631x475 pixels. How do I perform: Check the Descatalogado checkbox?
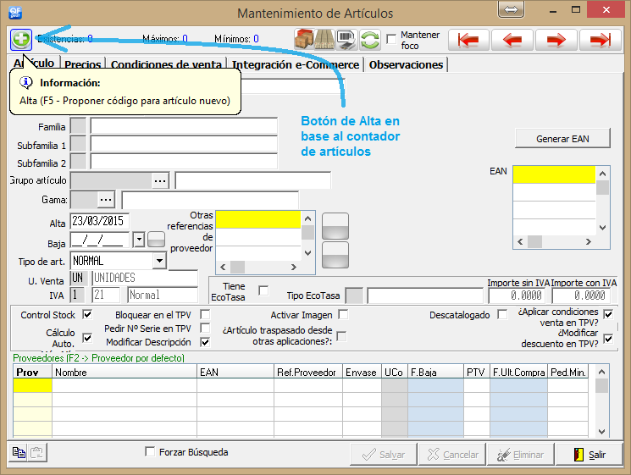[x=502, y=314]
